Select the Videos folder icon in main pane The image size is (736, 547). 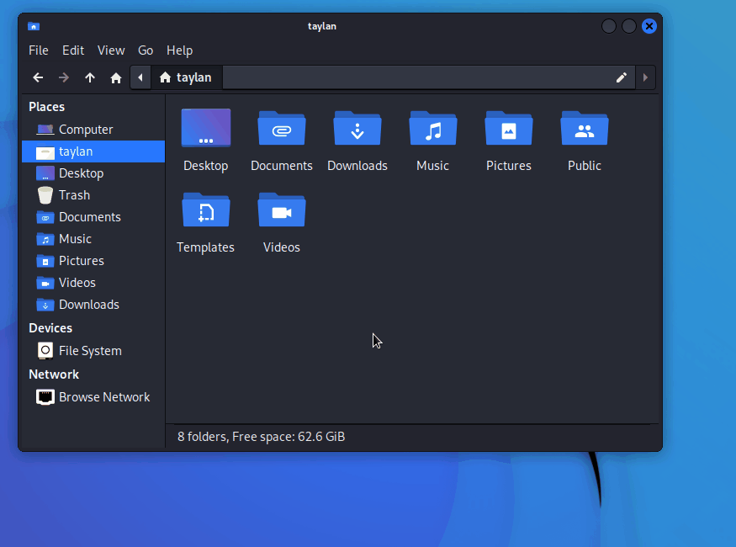point(282,210)
